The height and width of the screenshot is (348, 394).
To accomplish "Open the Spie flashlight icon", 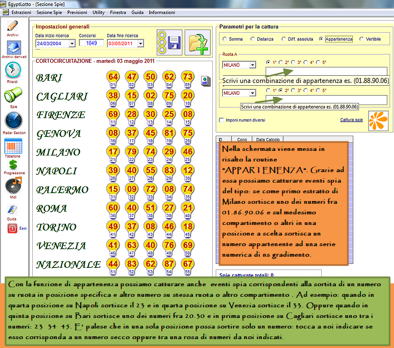I will 13,95.
